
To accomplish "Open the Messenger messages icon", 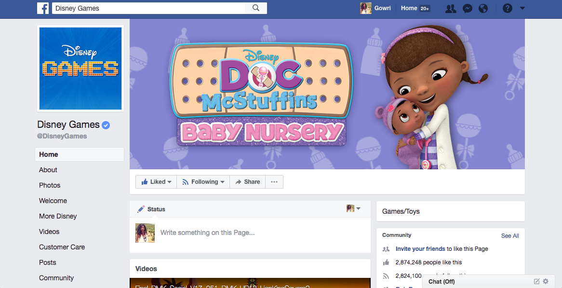I will click(468, 8).
